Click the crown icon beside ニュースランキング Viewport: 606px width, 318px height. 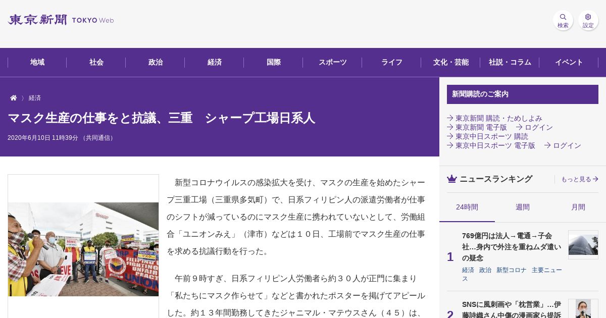click(452, 179)
